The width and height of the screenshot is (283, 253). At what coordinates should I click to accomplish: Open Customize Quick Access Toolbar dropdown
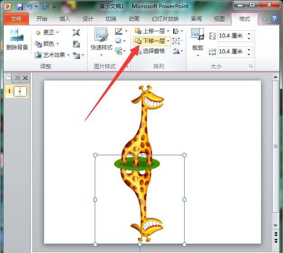[x=54, y=7]
